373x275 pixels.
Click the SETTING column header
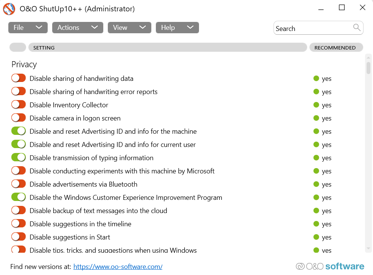coord(167,48)
